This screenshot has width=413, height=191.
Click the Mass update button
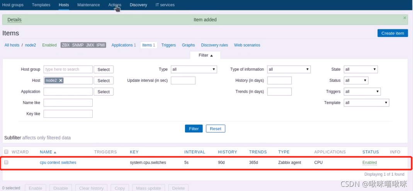pyautogui.click(x=149, y=188)
